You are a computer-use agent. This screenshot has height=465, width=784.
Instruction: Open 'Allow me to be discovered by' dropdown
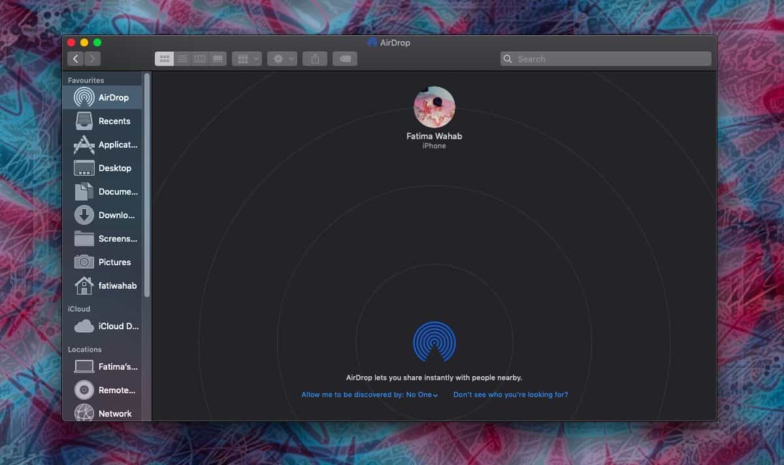(370, 394)
